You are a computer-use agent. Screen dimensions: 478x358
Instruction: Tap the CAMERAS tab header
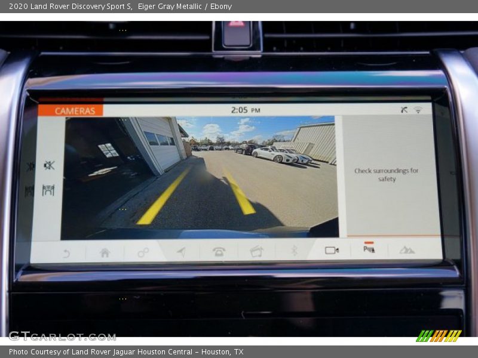(71, 110)
